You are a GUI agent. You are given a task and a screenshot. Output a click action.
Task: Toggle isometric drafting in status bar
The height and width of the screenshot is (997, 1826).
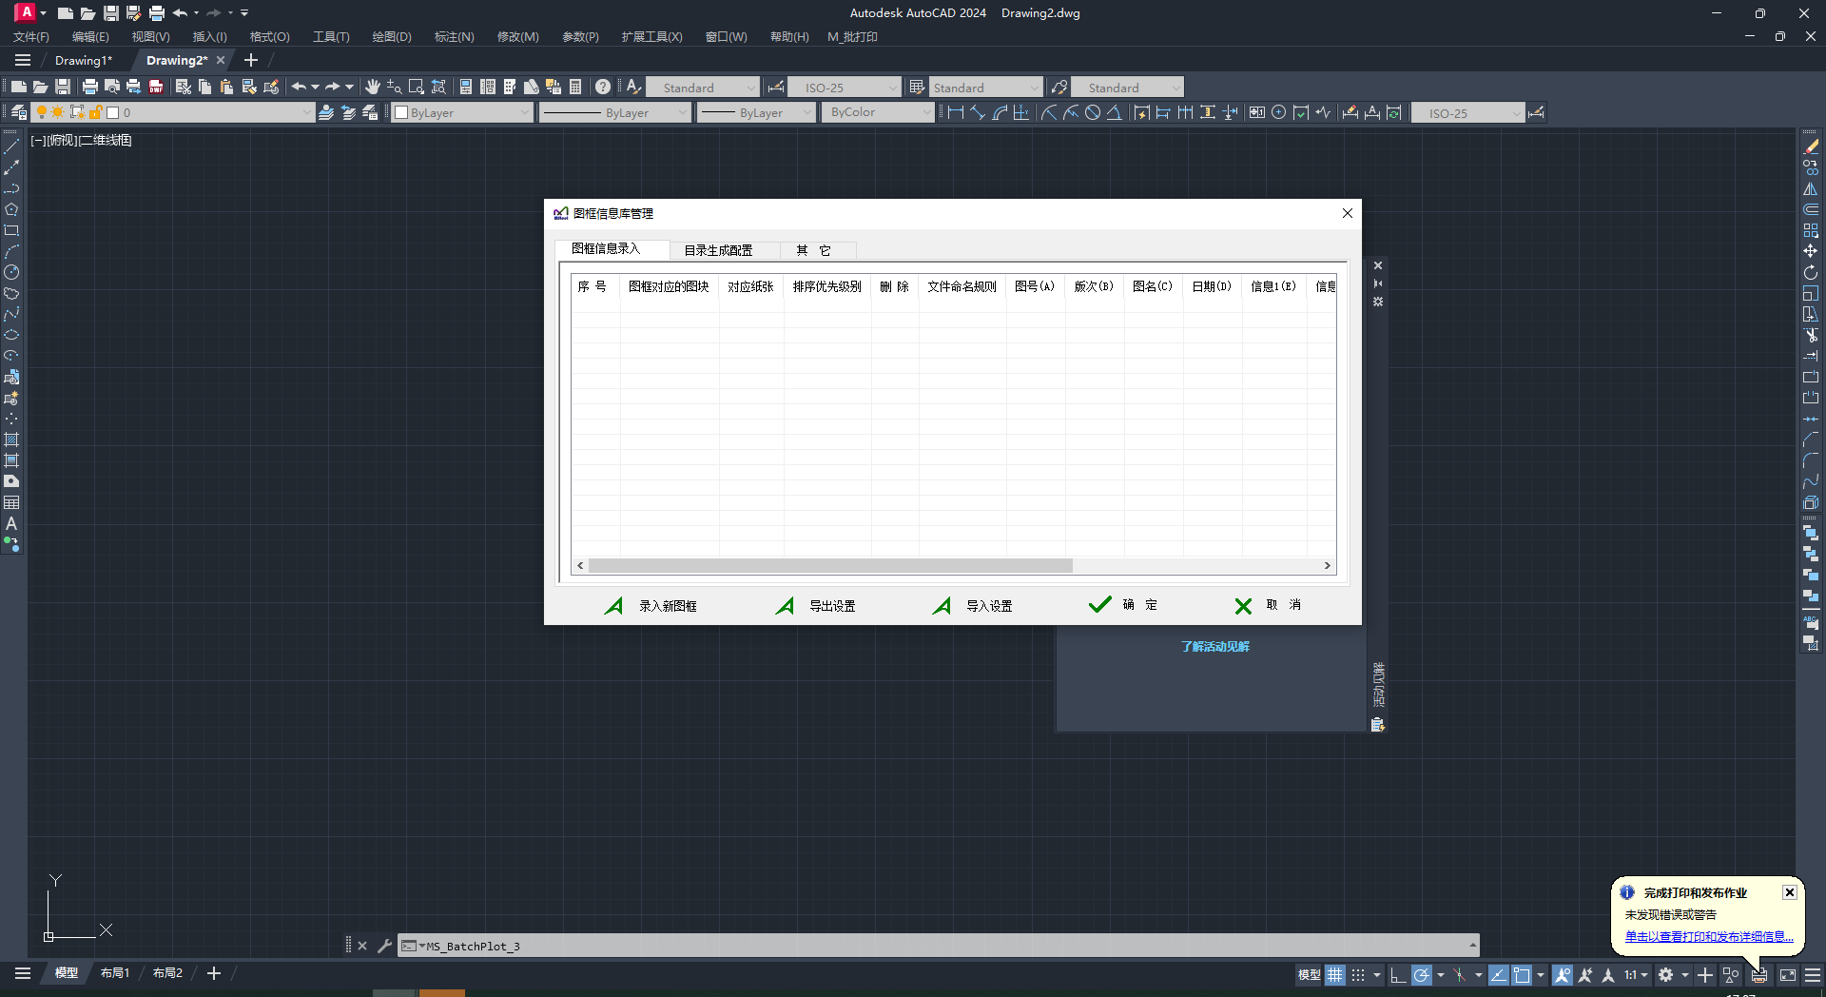tap(1459, 974)
